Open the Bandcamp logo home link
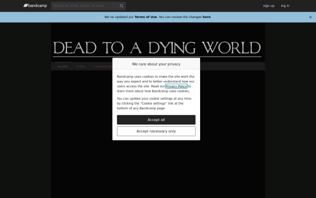 tap(35, 6)
